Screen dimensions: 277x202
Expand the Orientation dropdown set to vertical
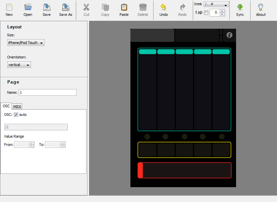point(19,65)
